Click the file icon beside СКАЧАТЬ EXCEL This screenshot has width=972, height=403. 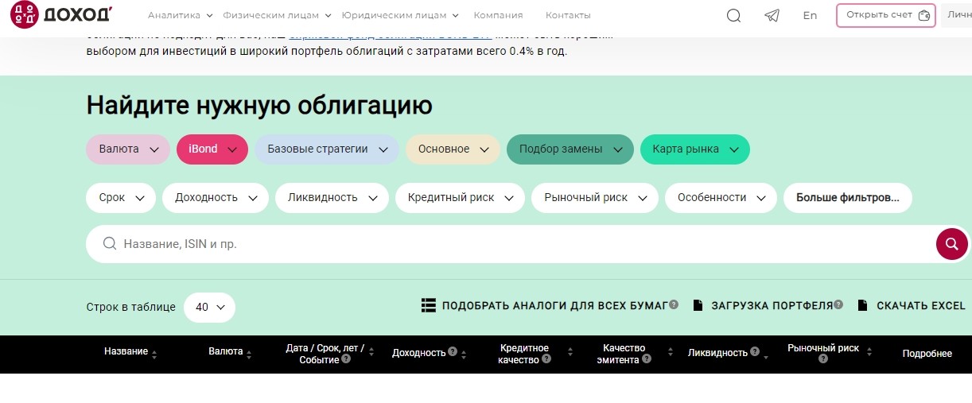click(862, 305)
